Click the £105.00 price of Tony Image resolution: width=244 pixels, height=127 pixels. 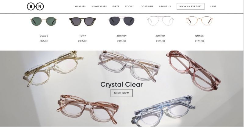tap(83, 41)
